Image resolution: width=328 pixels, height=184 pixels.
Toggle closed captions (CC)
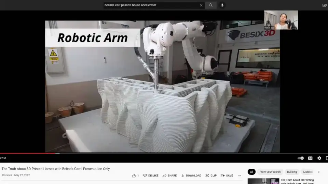310,158
